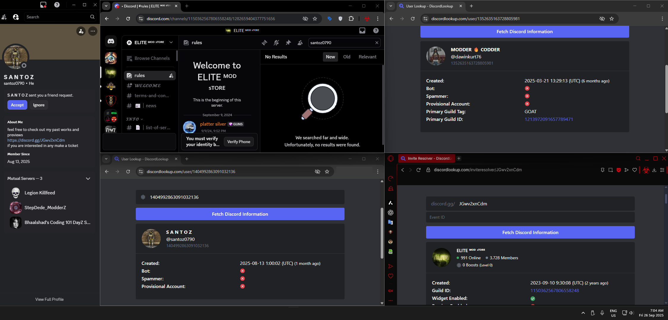Toggle notification settings bell in rules channel header
The image size is (668, 320).
tap(276, 43)
